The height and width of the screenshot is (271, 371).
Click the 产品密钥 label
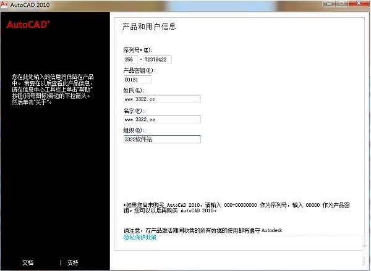pos(139,70)
